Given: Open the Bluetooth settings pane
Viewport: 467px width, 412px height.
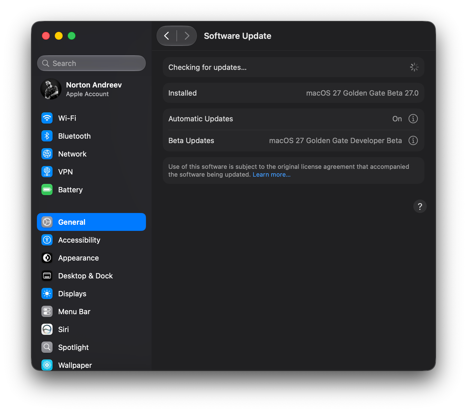Looking at the screenshot, I should point(91,136).
